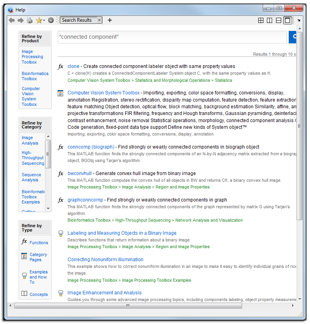Screen dimensions: 310x324
Task: Open help preferences gear icon
Action: pyautogui.click(x=51, y=20)
